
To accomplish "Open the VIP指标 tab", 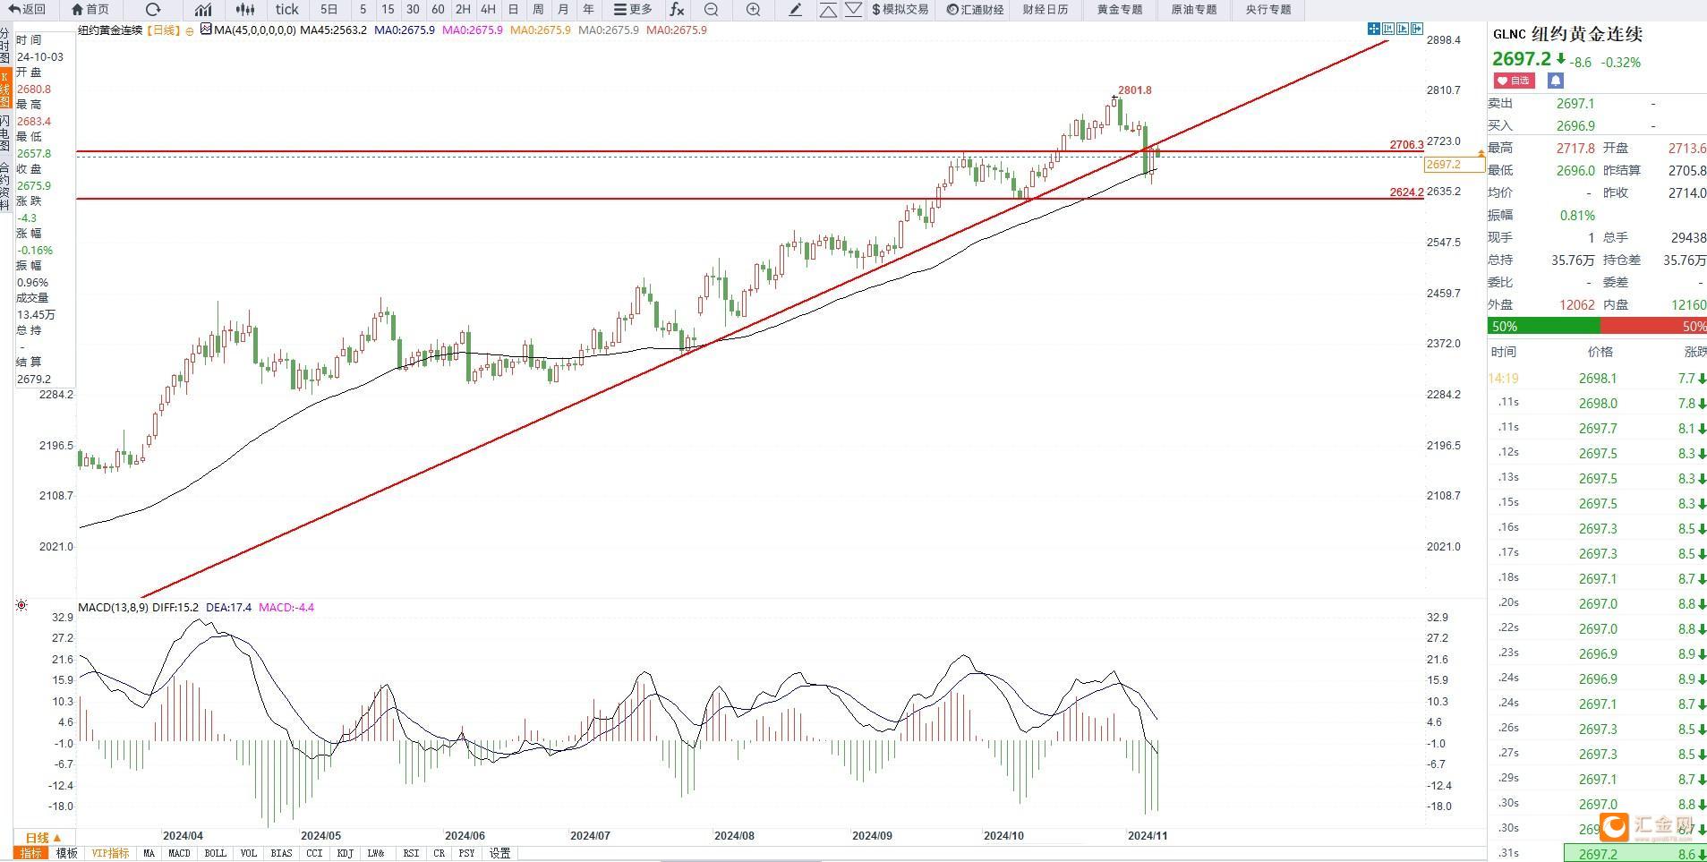I will tap(110, 854).
